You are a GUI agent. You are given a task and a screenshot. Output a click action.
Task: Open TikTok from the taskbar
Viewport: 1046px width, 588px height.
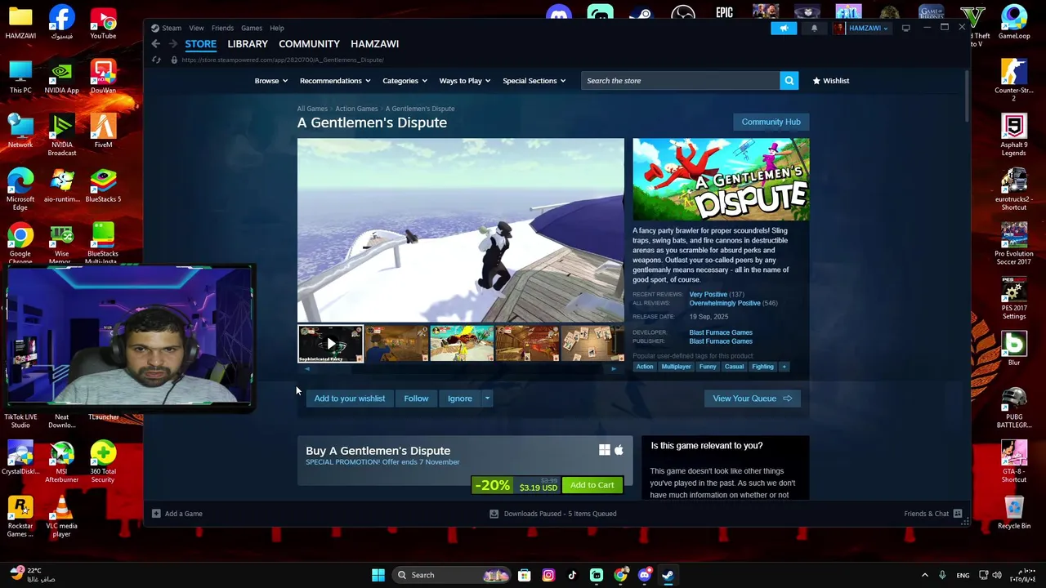click(x=572, y=575)
